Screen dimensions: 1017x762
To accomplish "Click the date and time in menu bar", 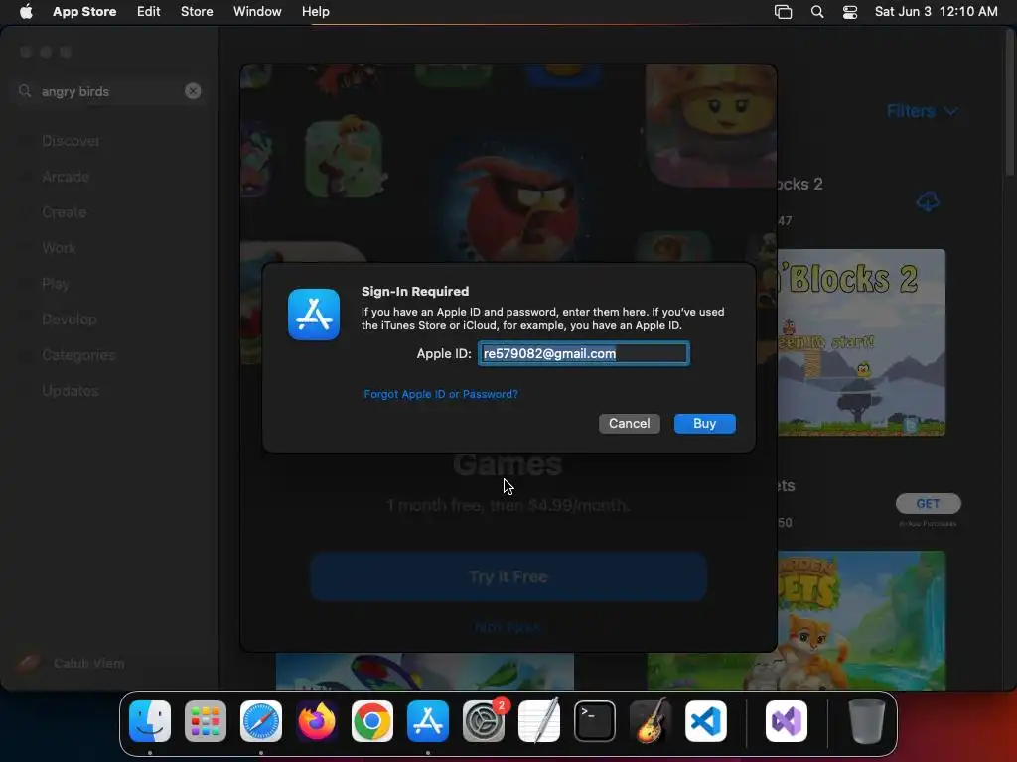I will point(936,12).
